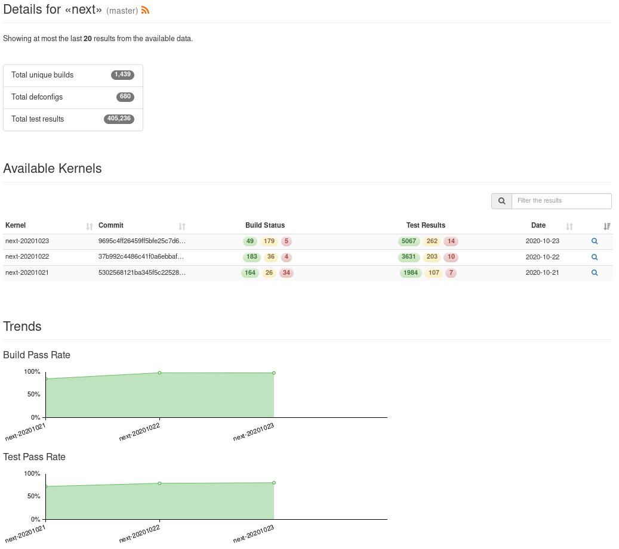Click red build badge 34
Screen dimensions: 619x549
point(286,273)
